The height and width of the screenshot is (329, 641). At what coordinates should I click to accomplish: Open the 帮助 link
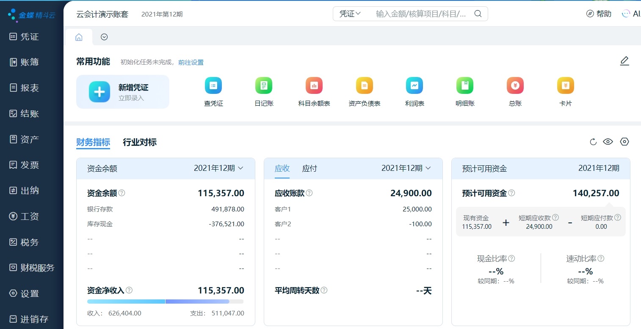coord(604,14)
